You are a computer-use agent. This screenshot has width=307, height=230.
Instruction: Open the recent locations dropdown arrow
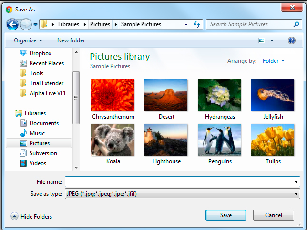(x=35, y=25)
